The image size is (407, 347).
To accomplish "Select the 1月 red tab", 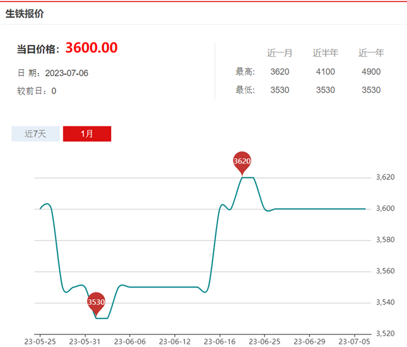I will [x=87, y=134].
